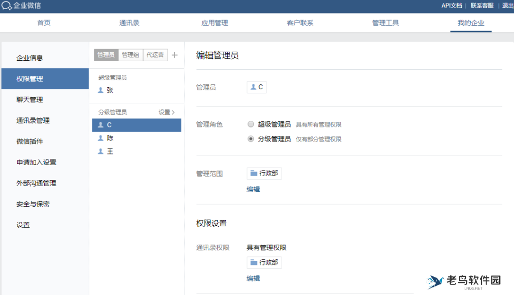The image size is (514, 295).
Task: Switch to the 代运营 tab
Action: [x=155, y=55]
